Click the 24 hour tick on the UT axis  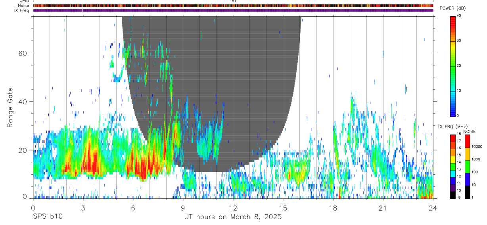[x=433, y=208]
